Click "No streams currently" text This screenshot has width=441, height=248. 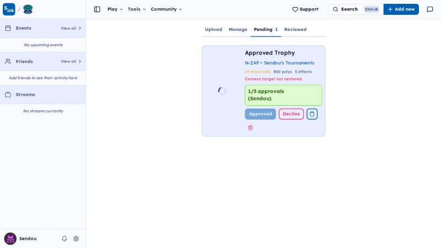point(44,111)
